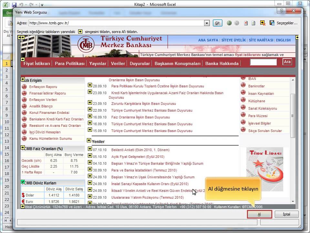Open the SİTEYE ÜYELİK link
This screenshot has width=310, height=233.
pyautogui.click(x=233, y=40)
